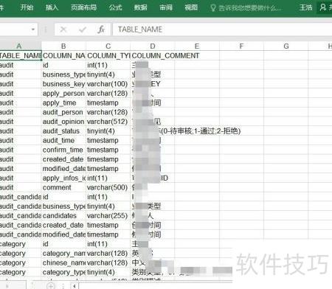Open the 视图 ribbon tab

tap(191, 7)
